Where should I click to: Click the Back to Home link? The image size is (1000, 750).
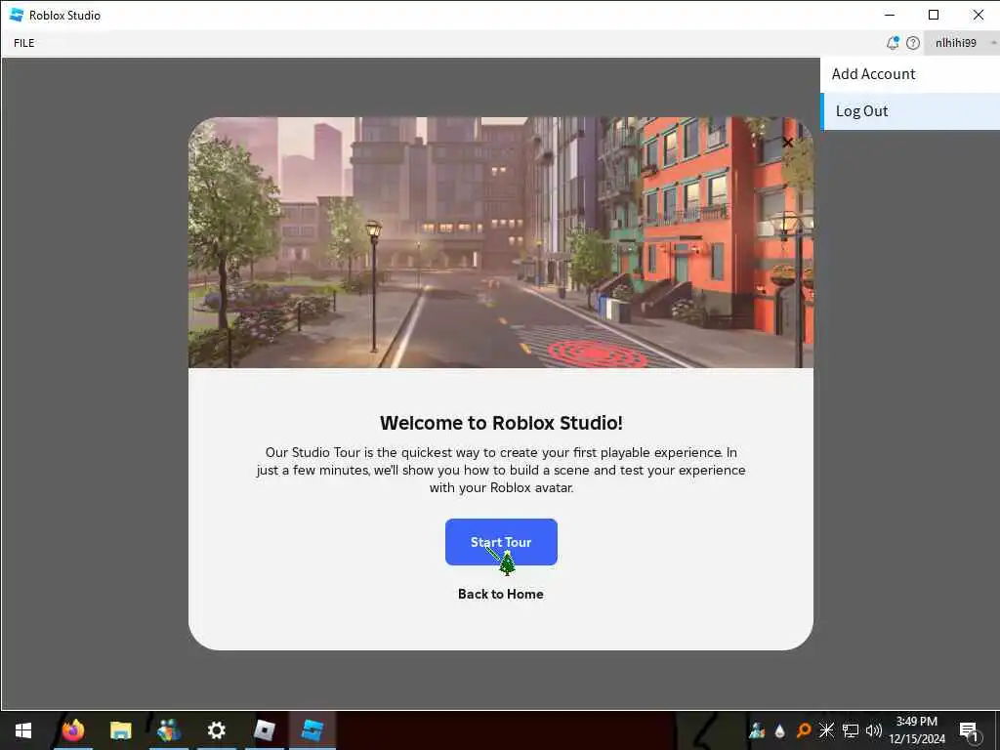[501, 595]
